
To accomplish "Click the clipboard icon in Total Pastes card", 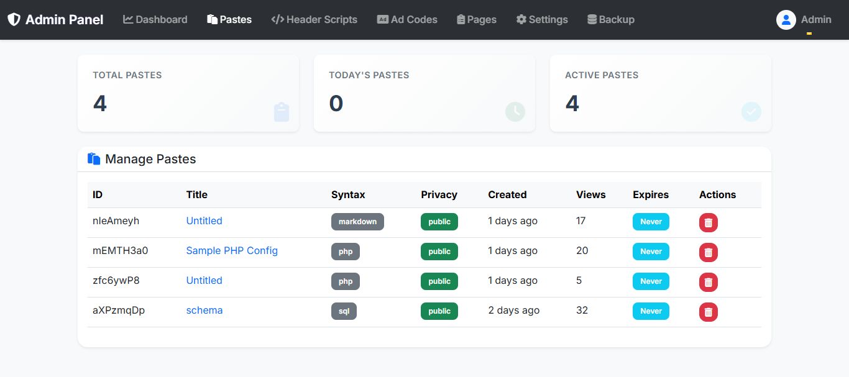I will click(x=282, y=112).
